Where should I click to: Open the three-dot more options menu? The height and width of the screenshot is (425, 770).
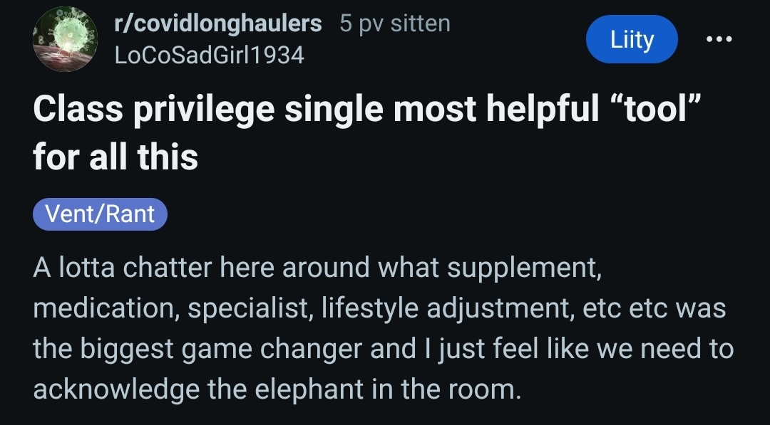719,39
